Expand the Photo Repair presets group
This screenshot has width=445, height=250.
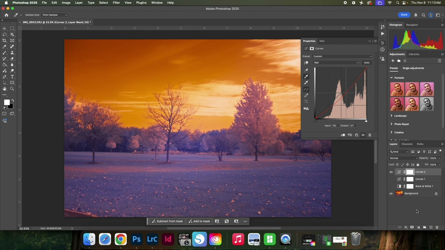click(391, 124)
